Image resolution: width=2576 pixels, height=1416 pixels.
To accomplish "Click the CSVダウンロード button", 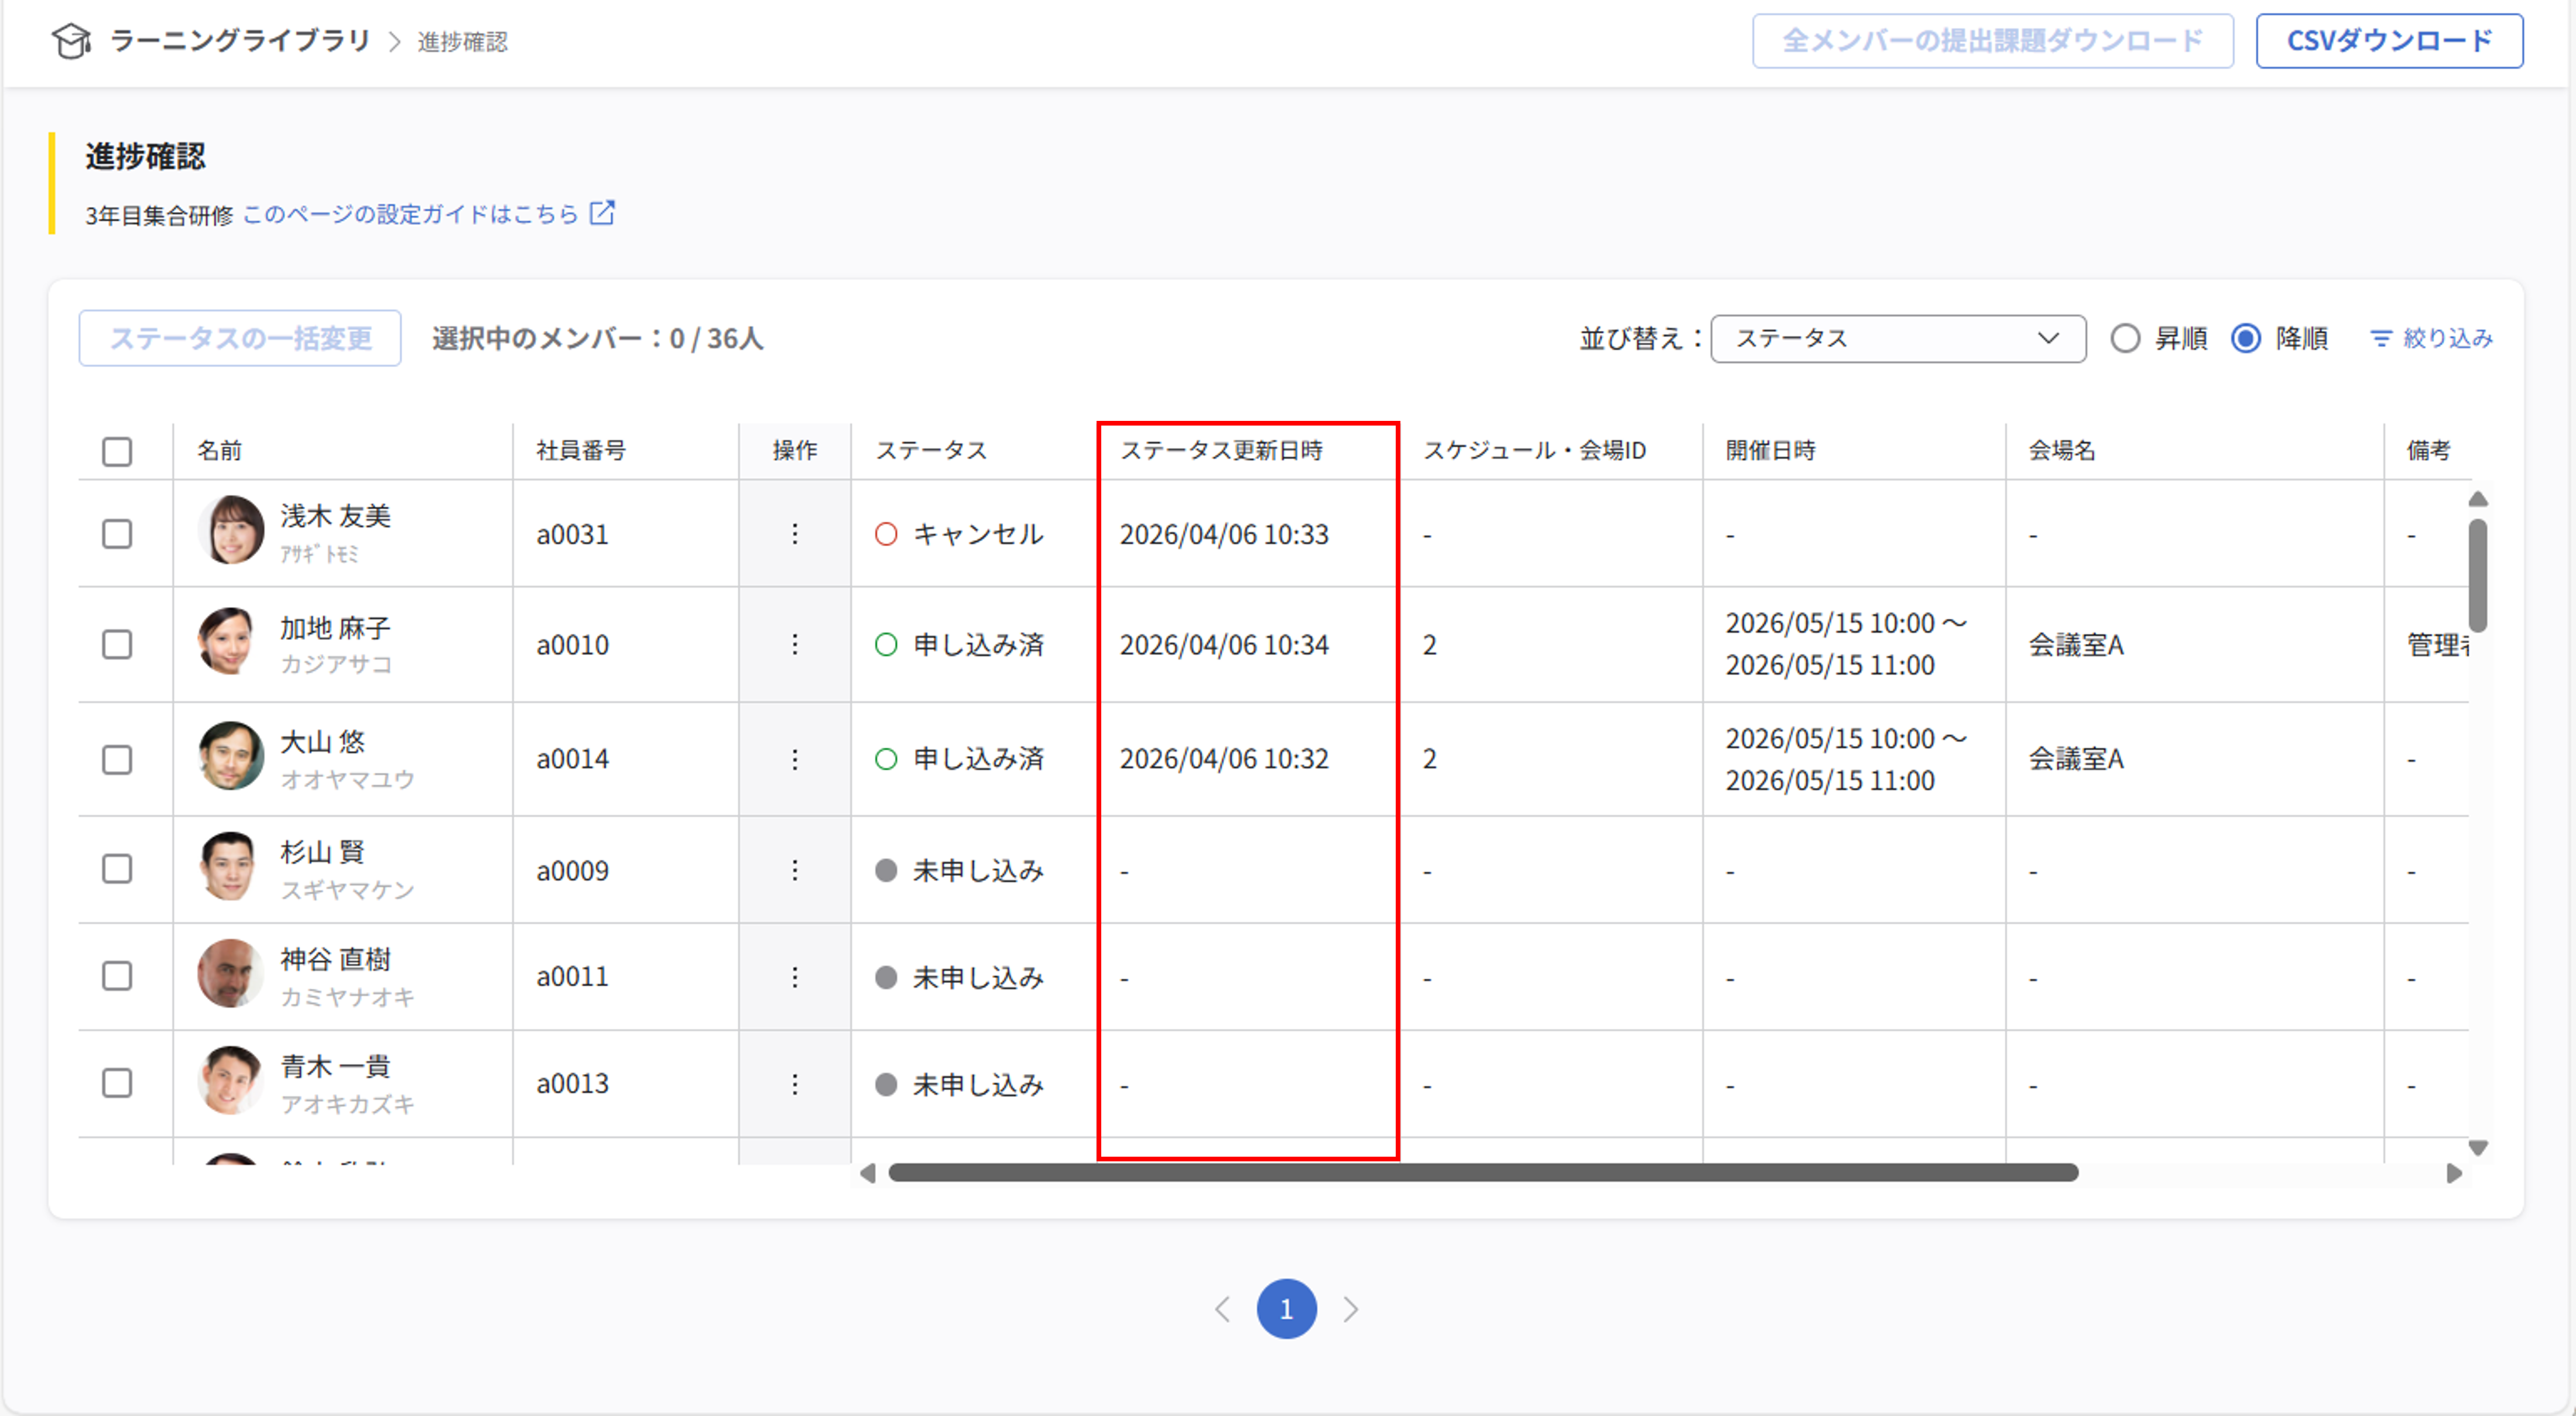I will point(2390,41).
